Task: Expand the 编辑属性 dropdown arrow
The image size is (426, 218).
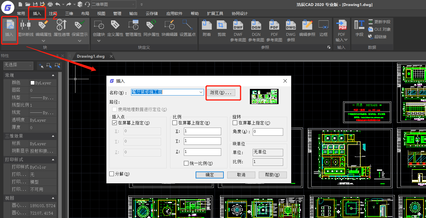Action: click(44, 41)
